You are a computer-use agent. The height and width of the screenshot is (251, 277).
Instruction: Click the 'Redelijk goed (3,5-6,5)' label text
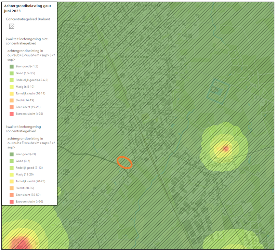point(32,80)
